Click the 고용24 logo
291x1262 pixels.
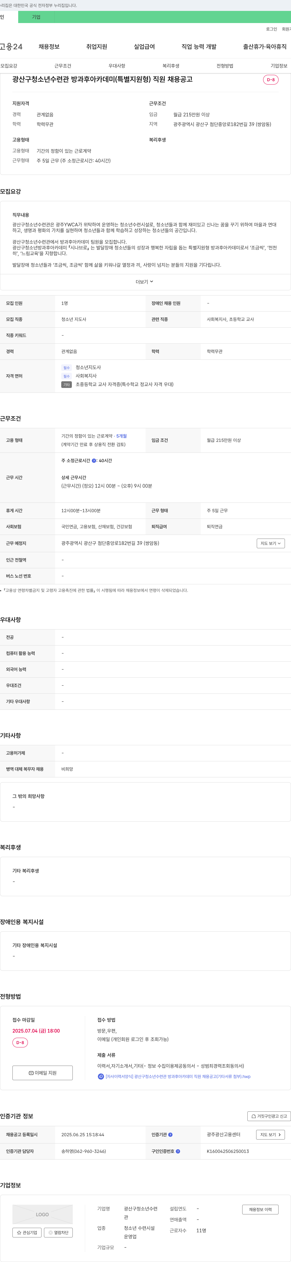[x=11, y=47]
